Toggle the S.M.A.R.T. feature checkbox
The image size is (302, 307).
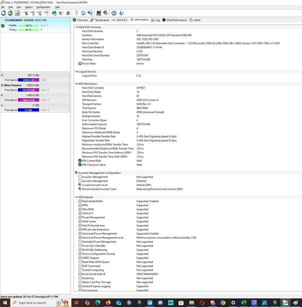point(80,213)
